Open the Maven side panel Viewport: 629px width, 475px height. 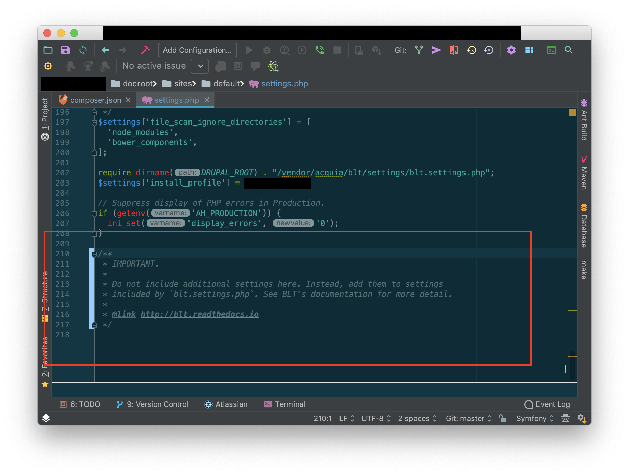(x=584, y=173)
